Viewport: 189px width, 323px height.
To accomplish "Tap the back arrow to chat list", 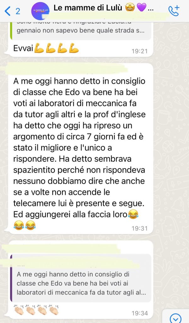I will (x=8, y=11).
